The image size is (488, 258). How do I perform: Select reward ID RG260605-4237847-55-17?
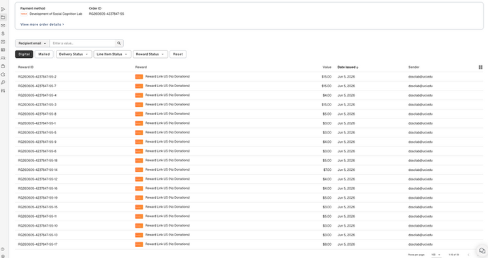tap(37, 244)
